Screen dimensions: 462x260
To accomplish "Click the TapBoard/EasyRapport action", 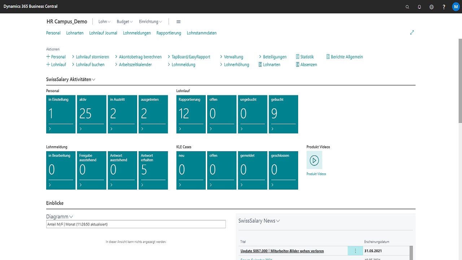I will (189, 57).
